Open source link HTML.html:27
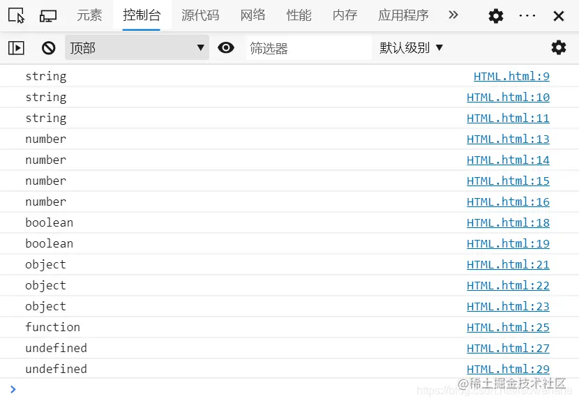Screen dimensions: 579x403 508,349
